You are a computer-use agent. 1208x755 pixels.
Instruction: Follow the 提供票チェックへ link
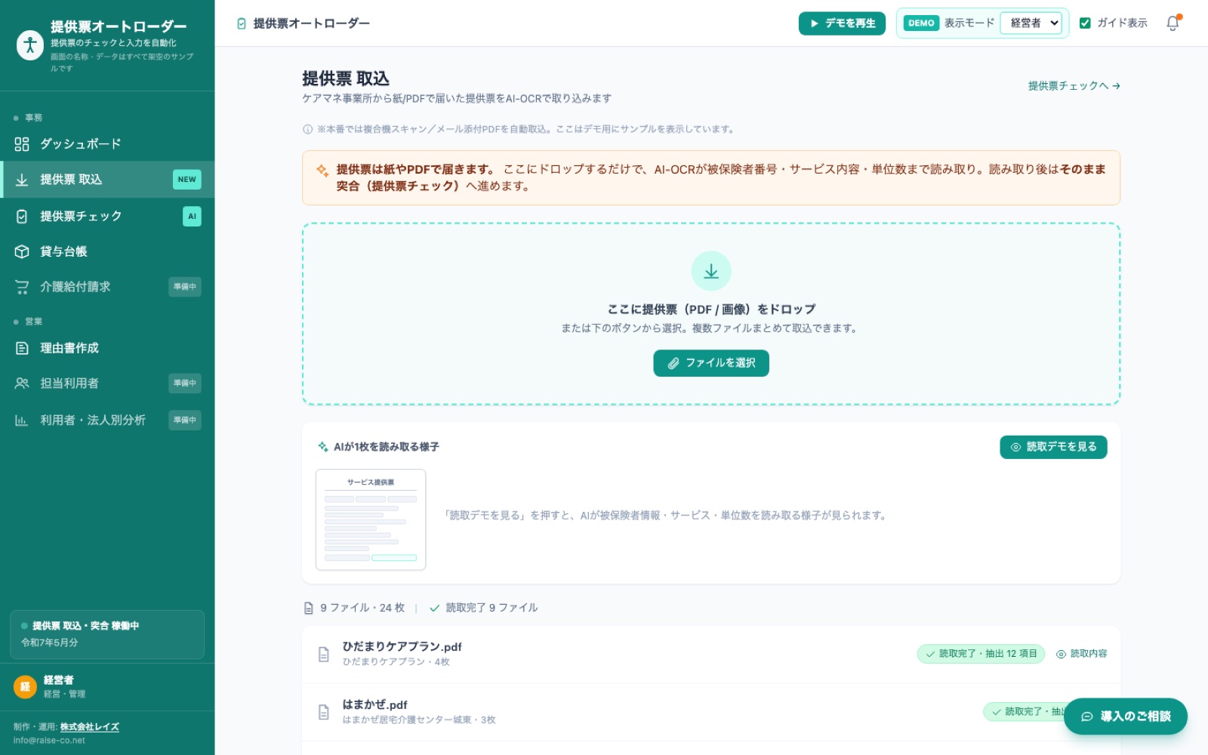1074,86
